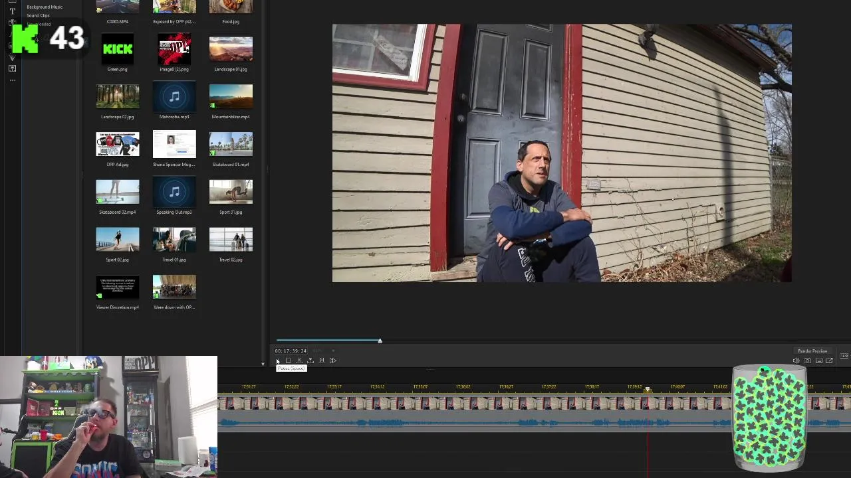
Task: Select the Sound Clips category
Action: (38, 15)
